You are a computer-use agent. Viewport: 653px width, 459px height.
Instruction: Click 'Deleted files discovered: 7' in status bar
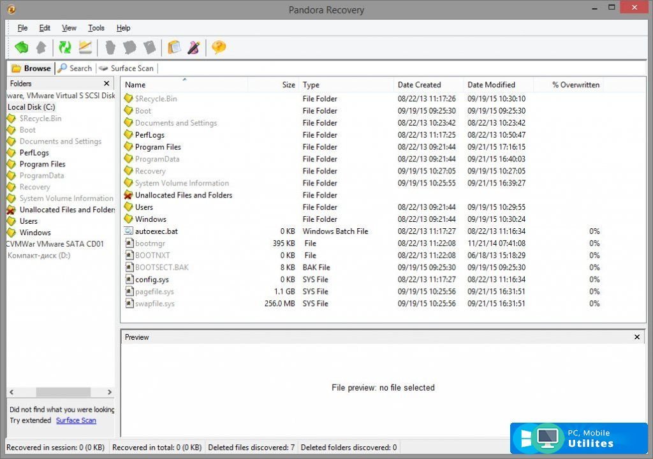click(251, 448)
